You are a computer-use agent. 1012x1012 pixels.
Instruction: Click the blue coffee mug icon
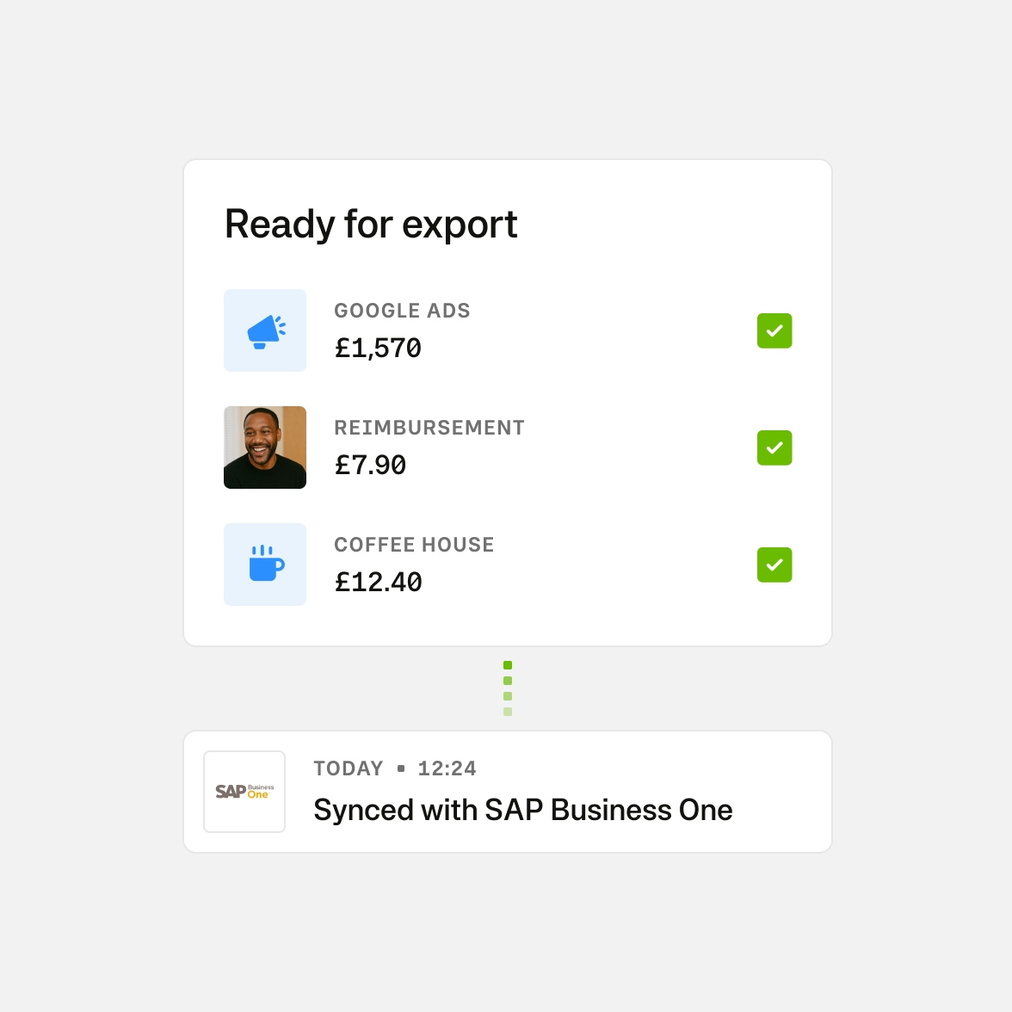point(265,565)
